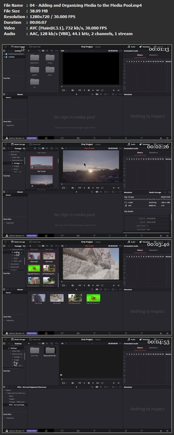Toggle Audio panel in 00:02:26 frame
This screenshot has width=174, height=435.
131,144
